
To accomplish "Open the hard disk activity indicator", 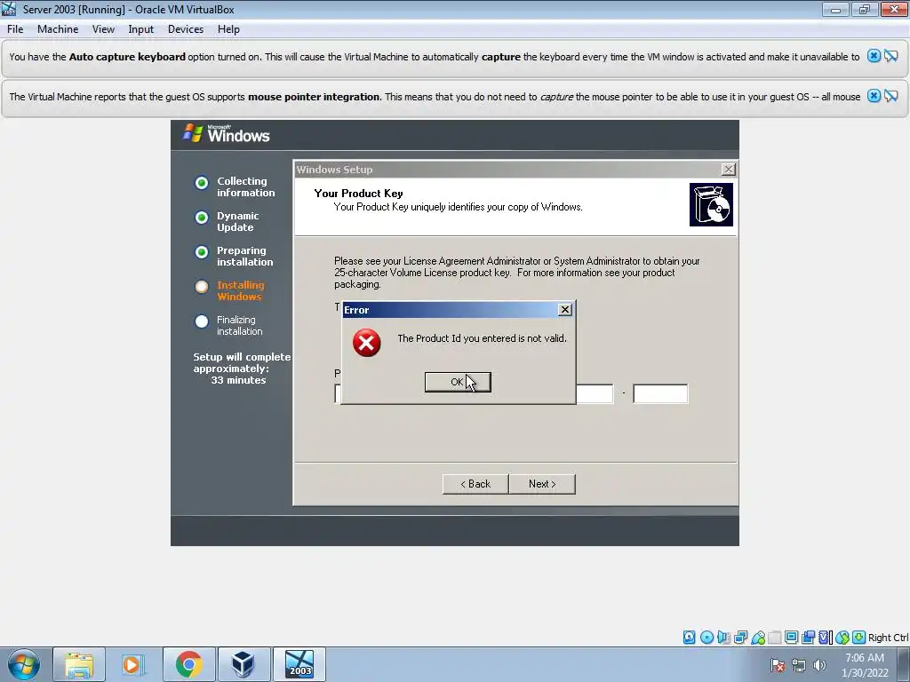I will pos(689,638).
